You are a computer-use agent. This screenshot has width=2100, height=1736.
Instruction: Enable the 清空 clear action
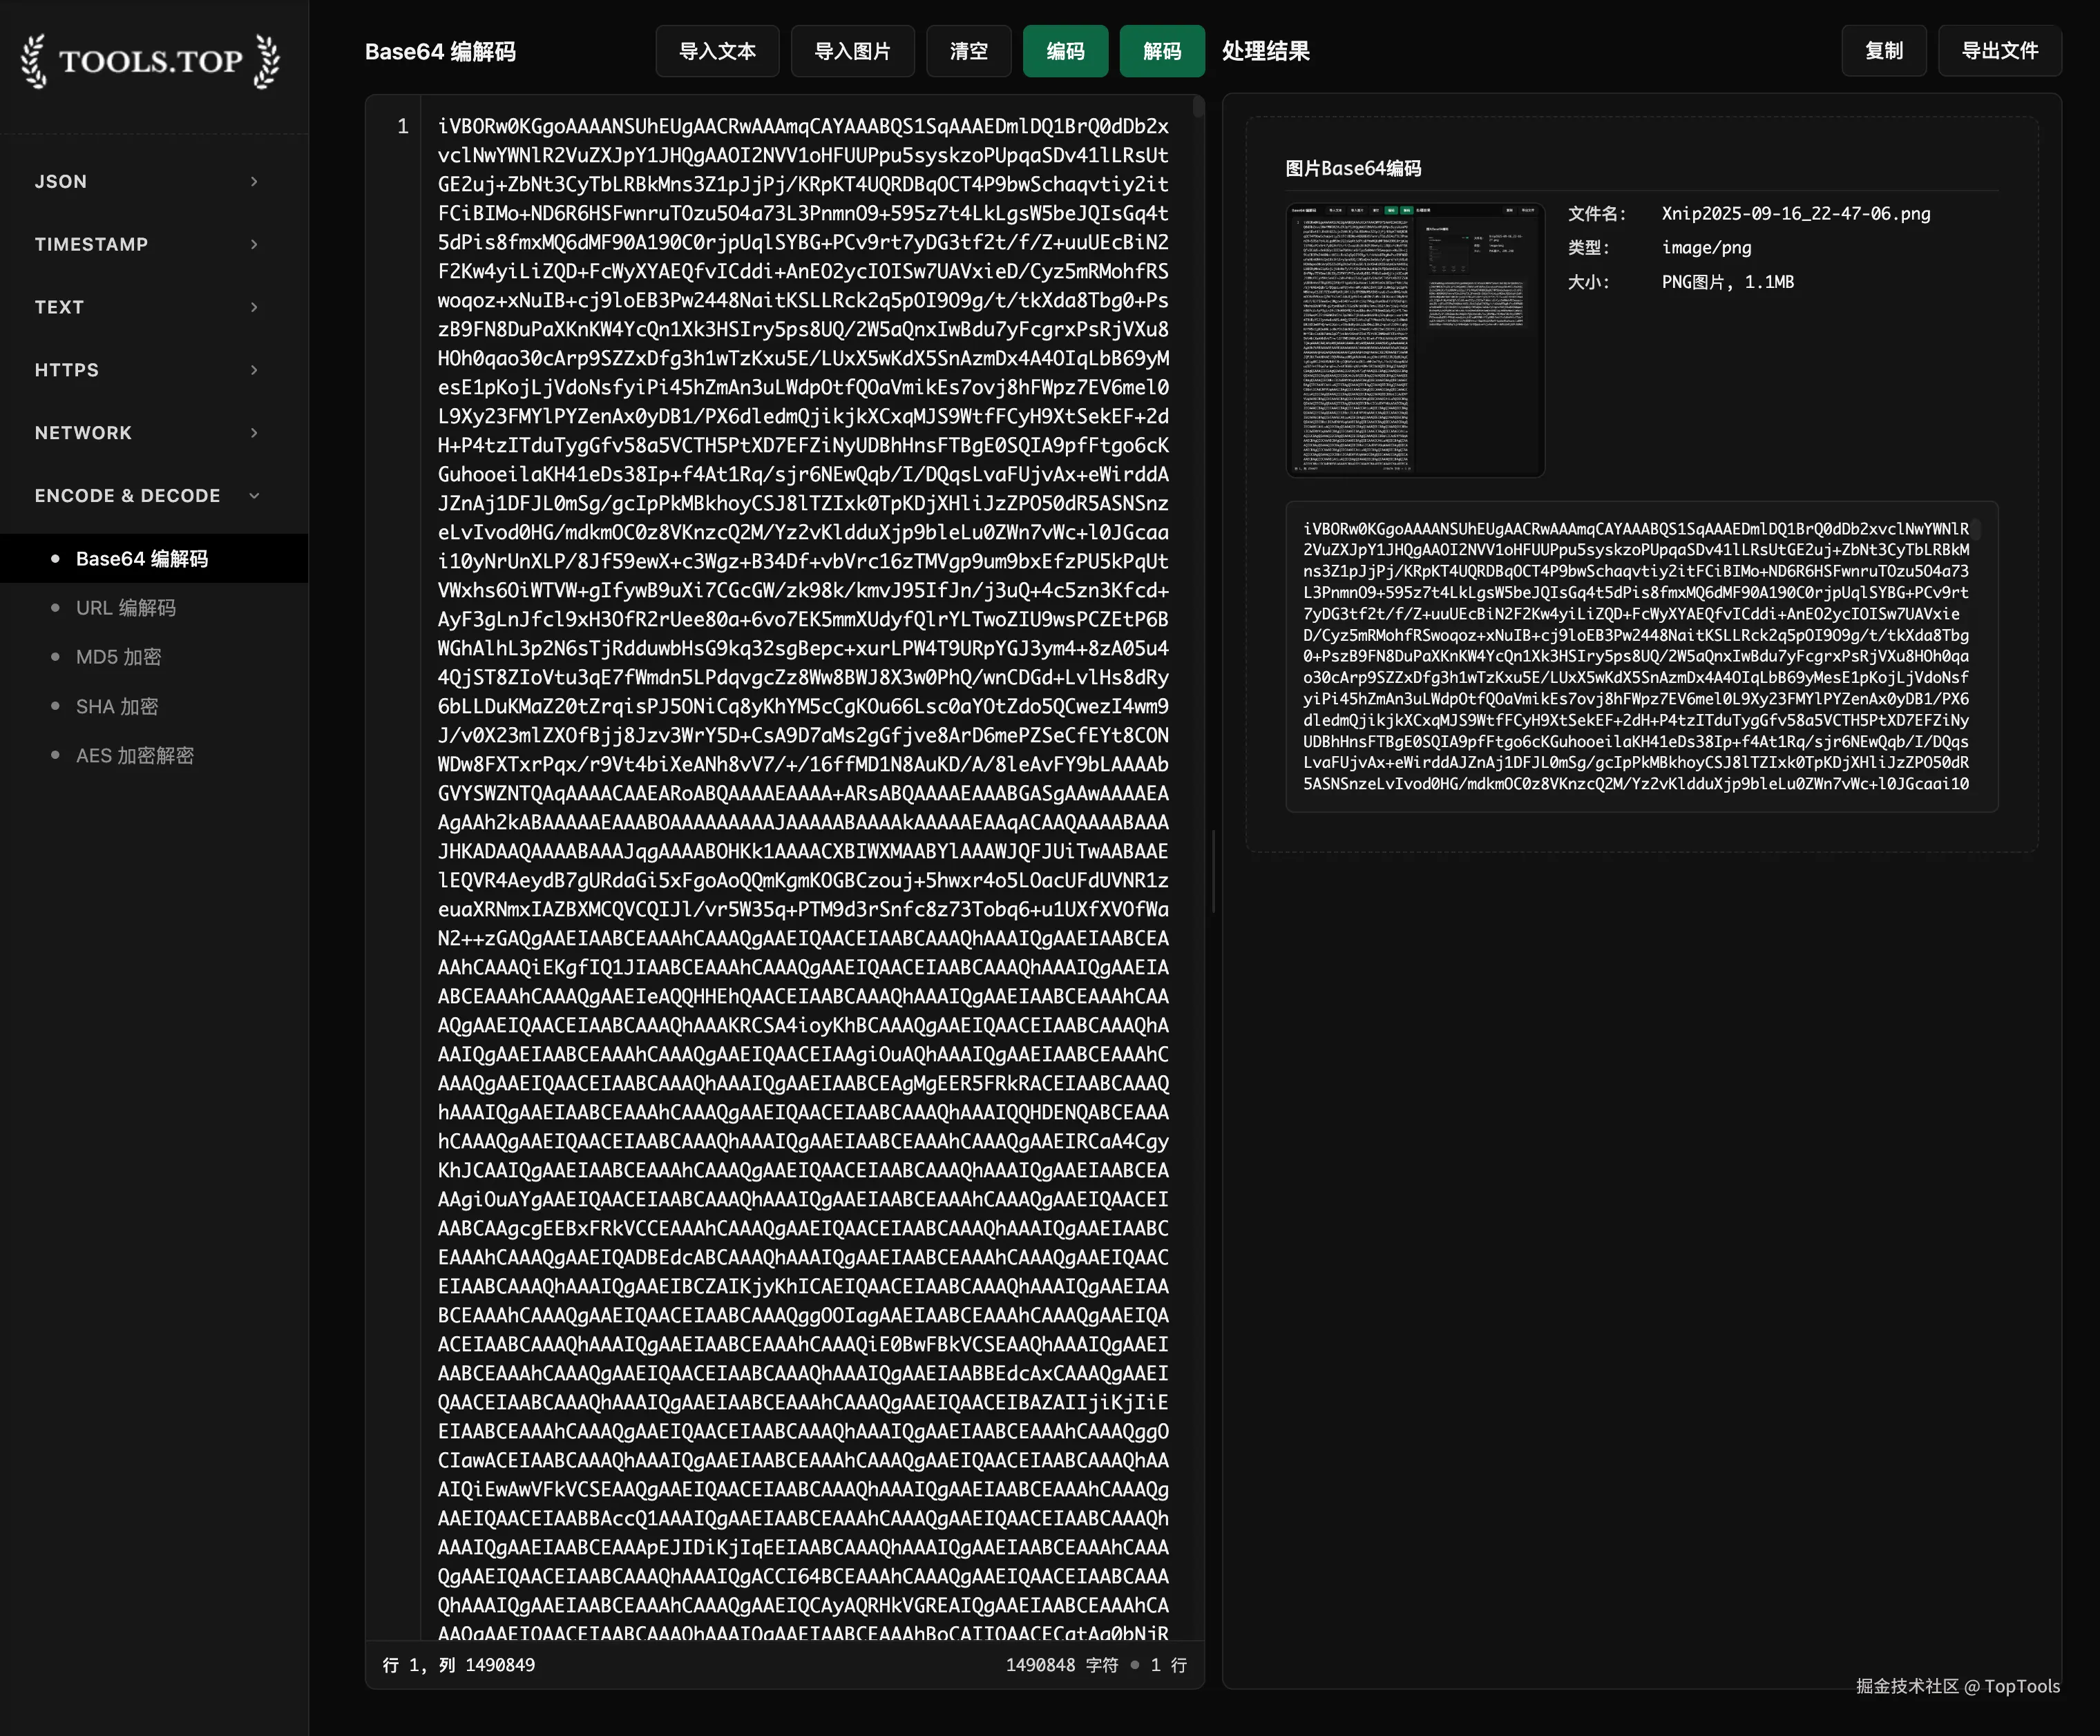click(968, 51)
